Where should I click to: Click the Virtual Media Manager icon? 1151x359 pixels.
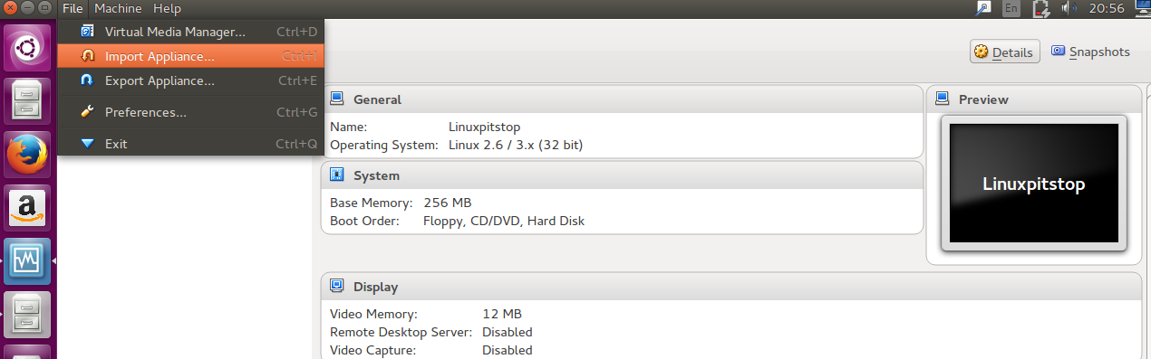(x=87, y=32)
